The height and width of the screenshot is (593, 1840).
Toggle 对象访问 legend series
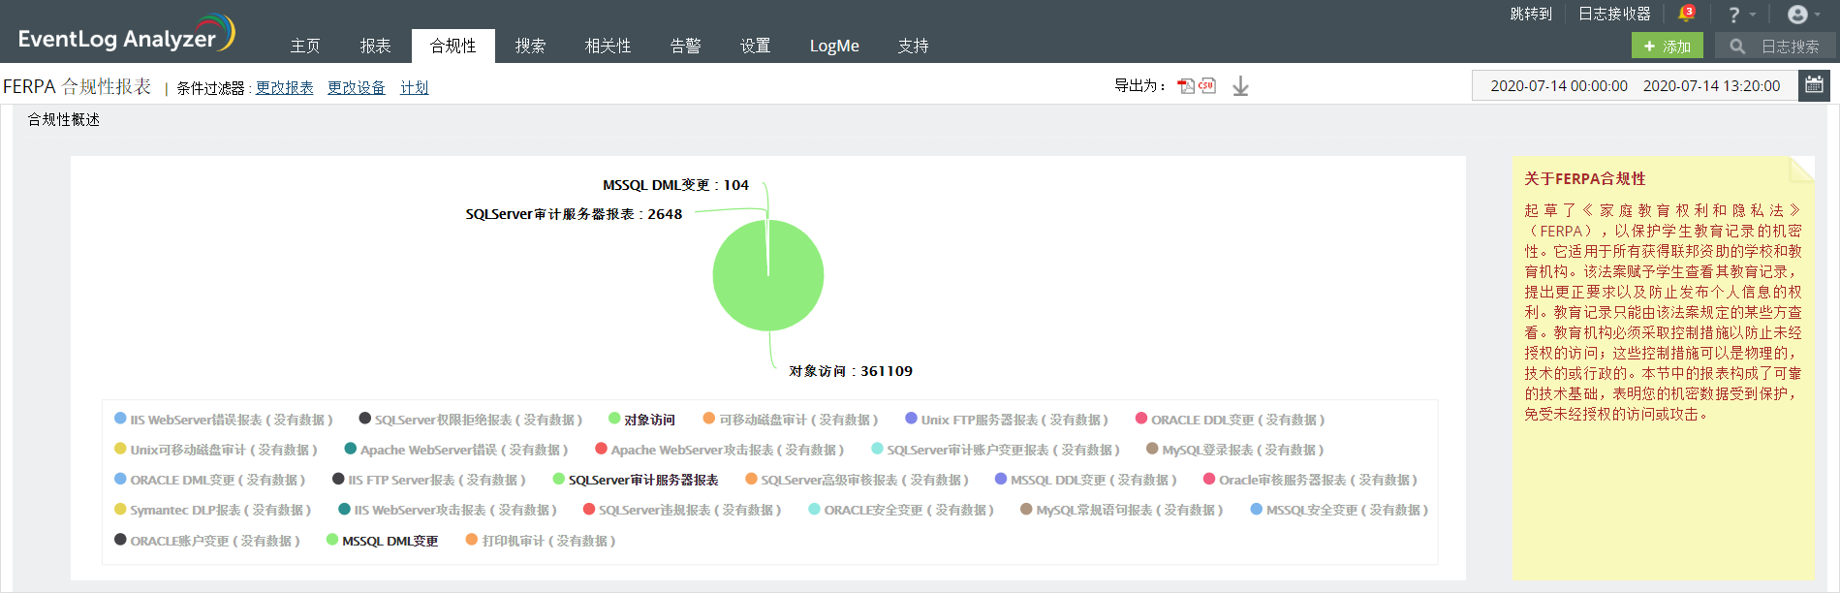click(641, 420)
